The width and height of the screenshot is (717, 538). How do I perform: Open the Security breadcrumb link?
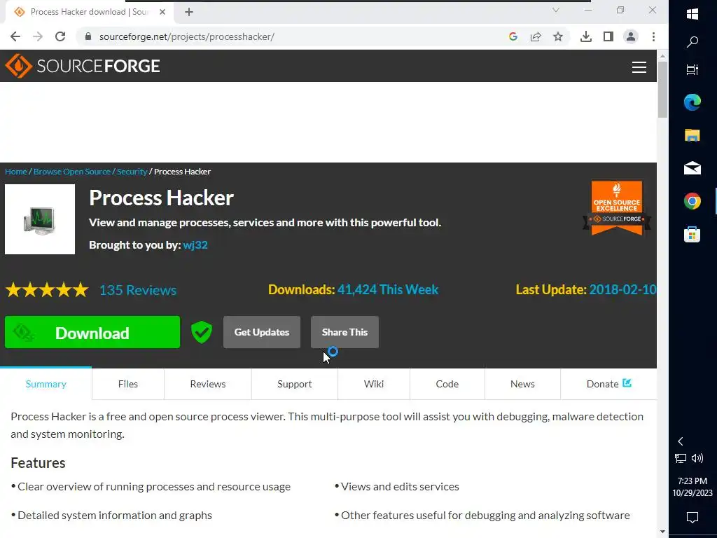[132, 172]
